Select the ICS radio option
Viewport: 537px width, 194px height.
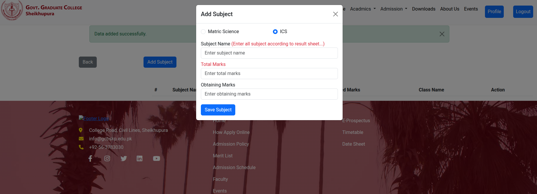275,32
